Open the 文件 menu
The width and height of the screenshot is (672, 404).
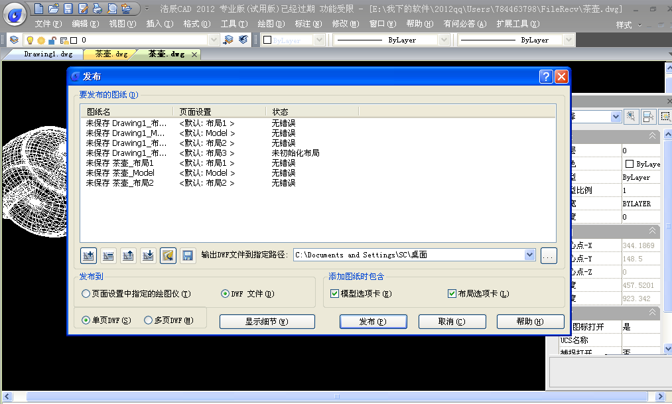click(x=48, y=24)
